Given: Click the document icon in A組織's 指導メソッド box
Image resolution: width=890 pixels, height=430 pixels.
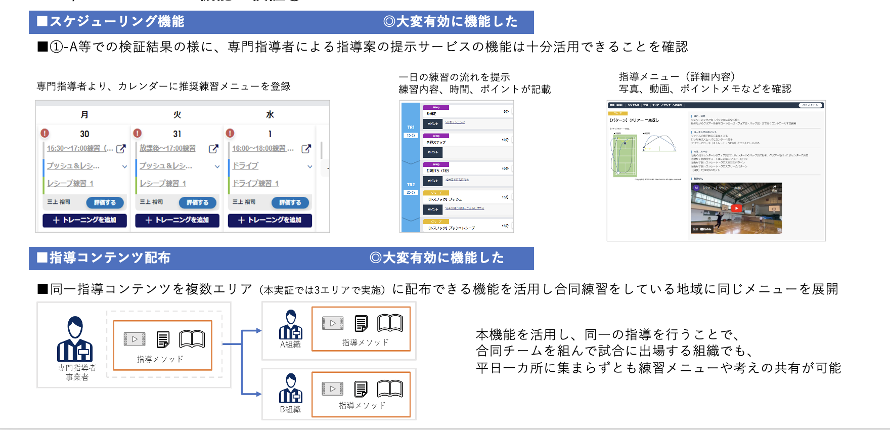Looking at the screenshot, I should 361,323.
